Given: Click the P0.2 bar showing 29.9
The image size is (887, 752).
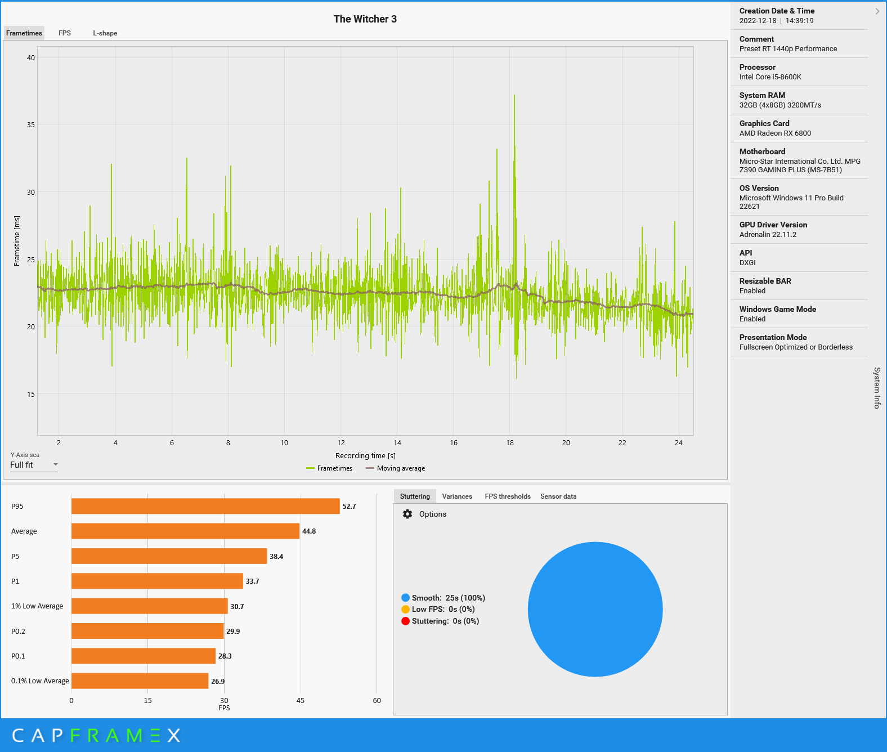Looking at the screenshot, I should (147, 631).
